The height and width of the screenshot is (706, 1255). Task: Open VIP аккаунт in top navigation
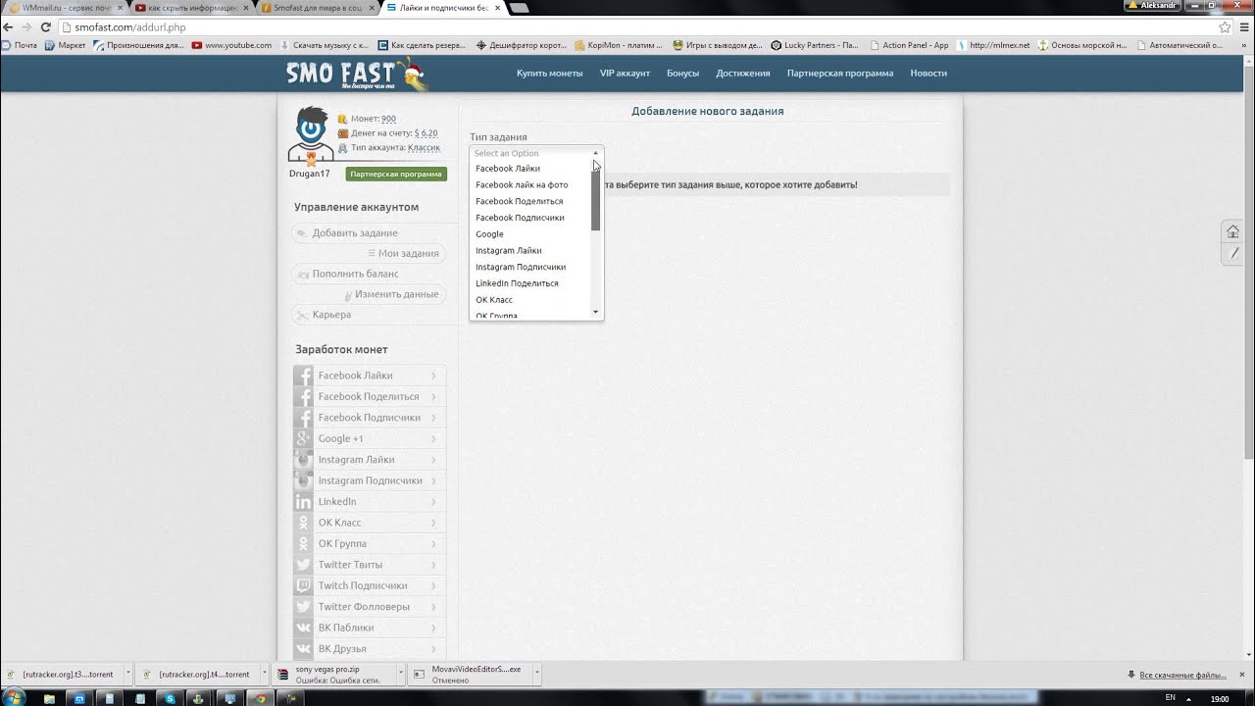coord(625,74)
